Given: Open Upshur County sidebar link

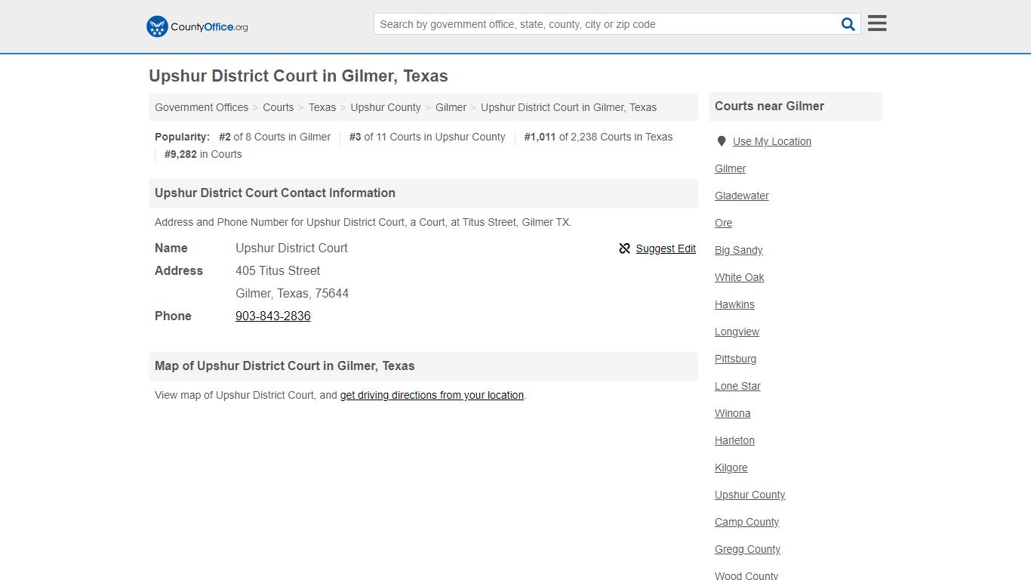Looking at the screenshot, I should (x=750, y=495).
